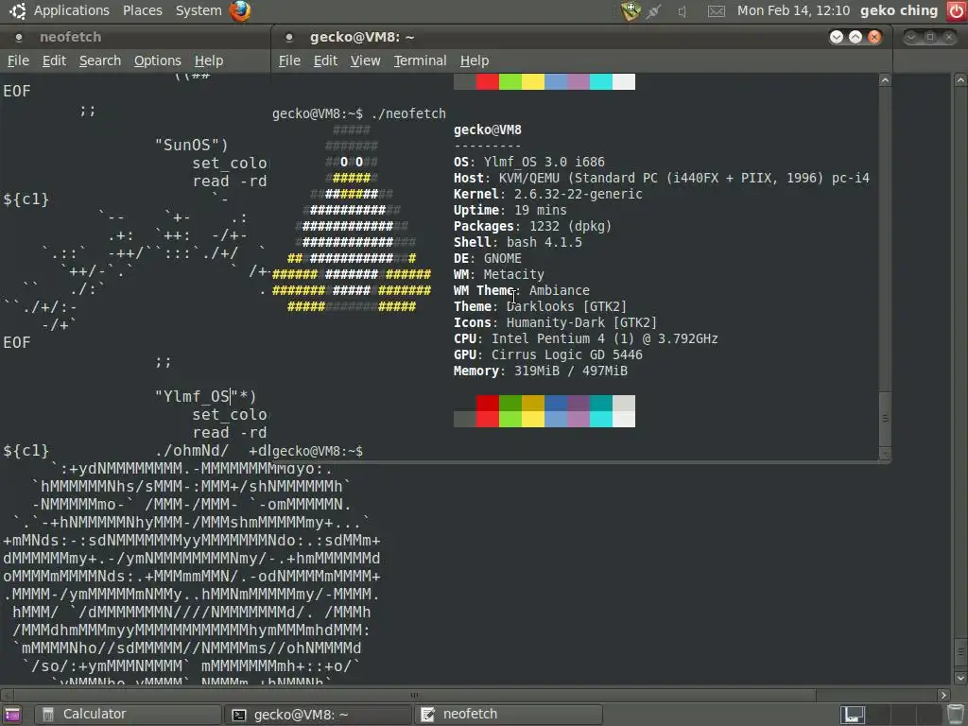This screenshot has height=726, width=968.
Task: Click the 'GPU: Cirrus Logic GD 5446' line
Action: [x=548, y=354]
